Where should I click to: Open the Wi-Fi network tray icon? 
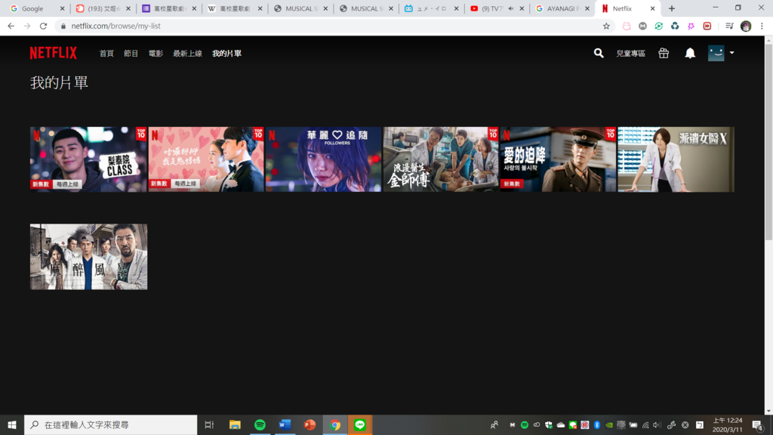645,424
